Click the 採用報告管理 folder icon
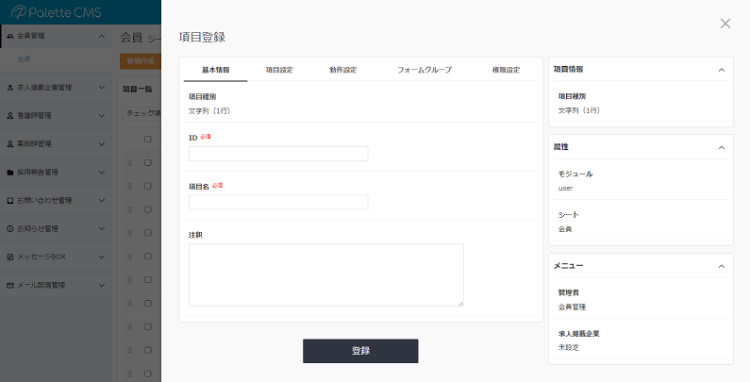 [x=9, y=173]
